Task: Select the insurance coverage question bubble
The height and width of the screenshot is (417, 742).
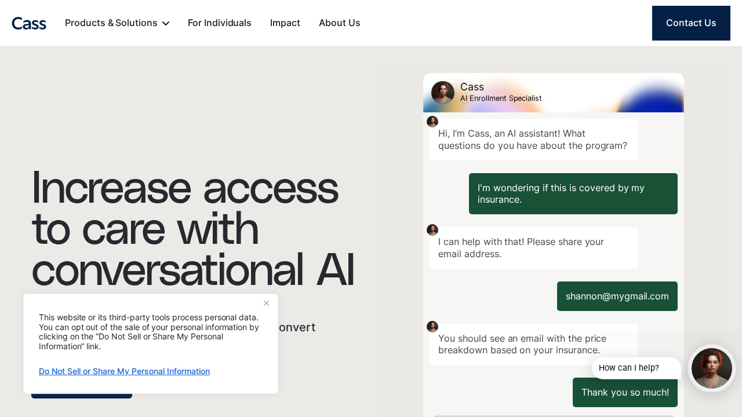Action: coord(573,193)
